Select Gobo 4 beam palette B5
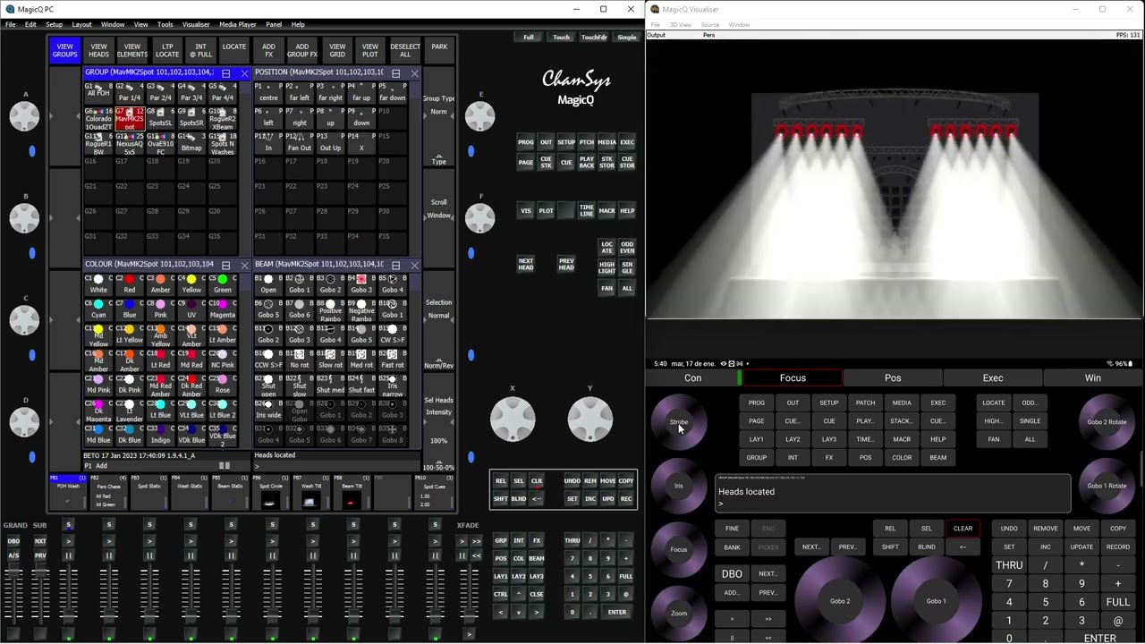 click(x=392, y=284)
